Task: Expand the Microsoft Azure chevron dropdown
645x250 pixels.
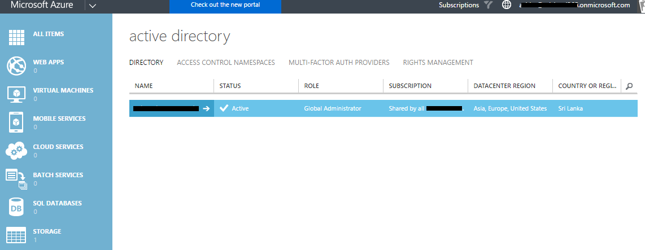Action: (93, 6)
